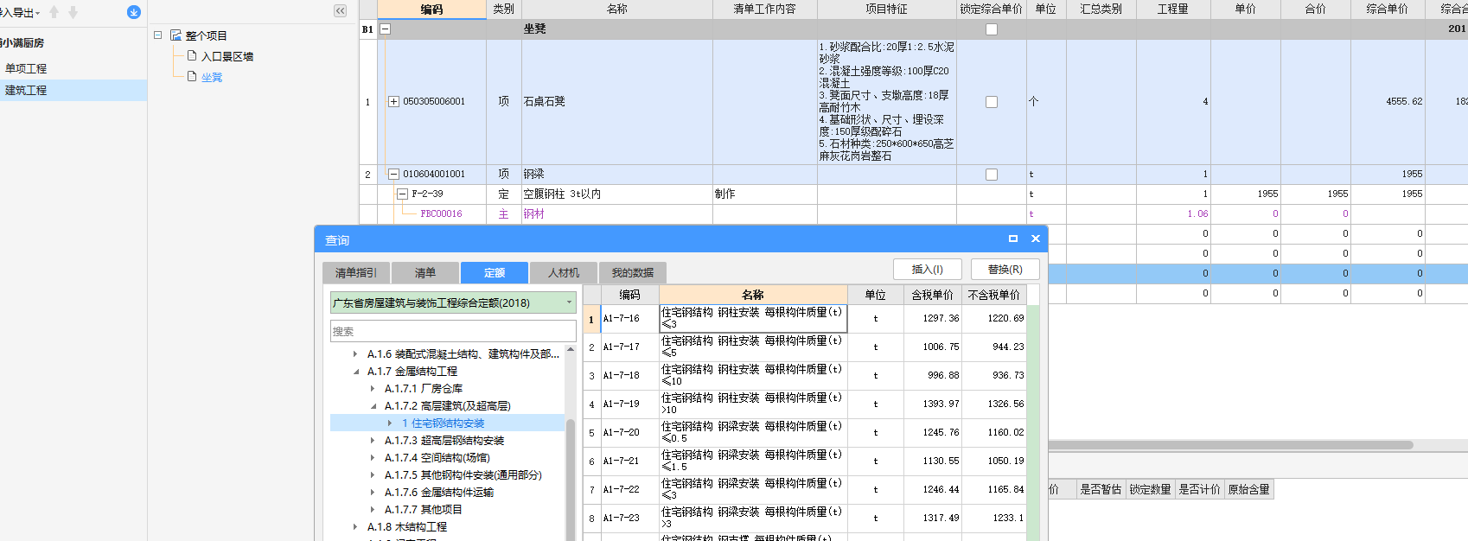Click the scroll-up arrow of query tree
The height and width of the screenshot is (541, 1468).
coord(570,351)
